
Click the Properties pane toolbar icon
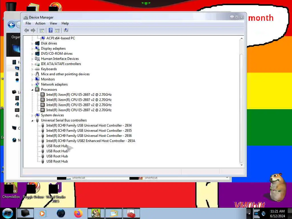(x=57, y=30)
